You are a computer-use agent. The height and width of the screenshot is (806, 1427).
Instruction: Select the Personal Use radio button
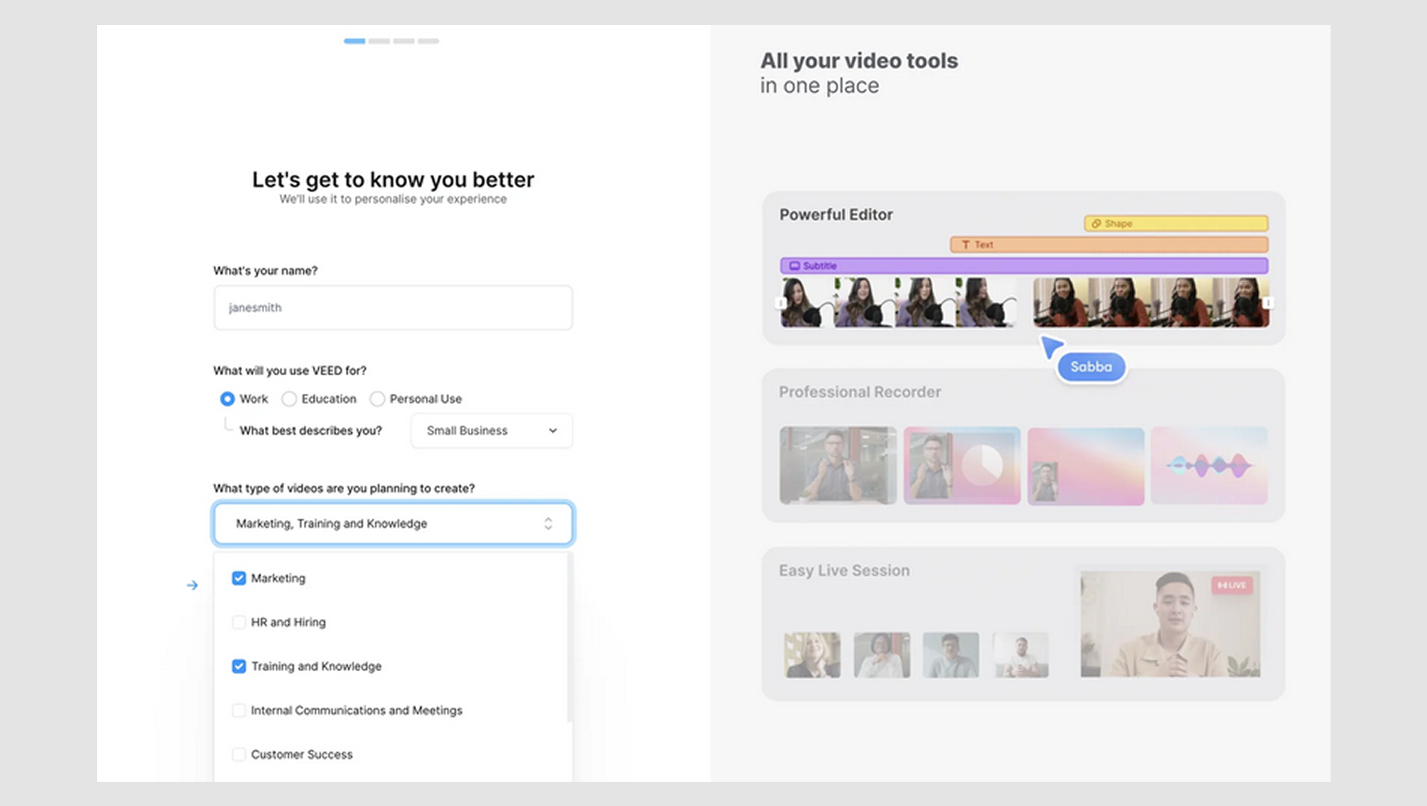[x=378, y=399]
